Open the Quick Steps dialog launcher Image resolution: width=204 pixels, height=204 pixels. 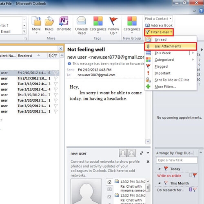point(26,38)
